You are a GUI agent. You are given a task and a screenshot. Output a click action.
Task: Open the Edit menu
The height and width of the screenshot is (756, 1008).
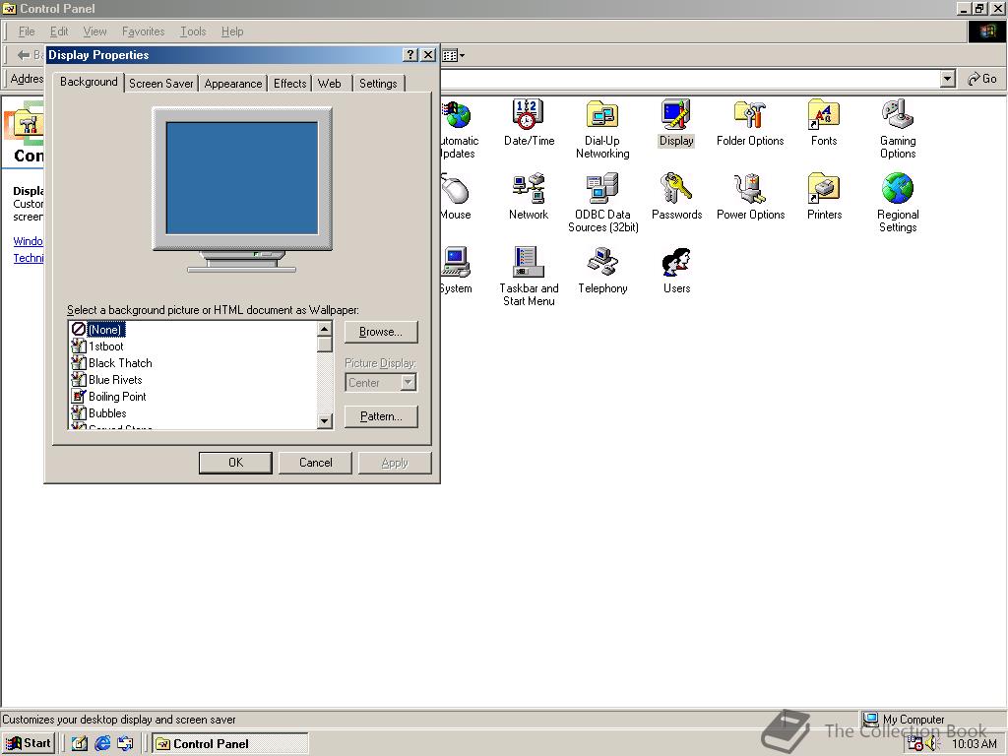click(59, 31)
